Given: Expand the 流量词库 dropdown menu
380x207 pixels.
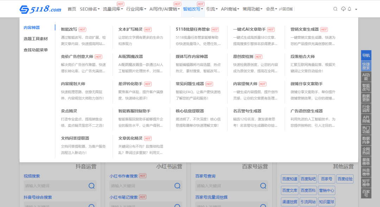Looking at the screenshot, I should (x=113, y=9).
